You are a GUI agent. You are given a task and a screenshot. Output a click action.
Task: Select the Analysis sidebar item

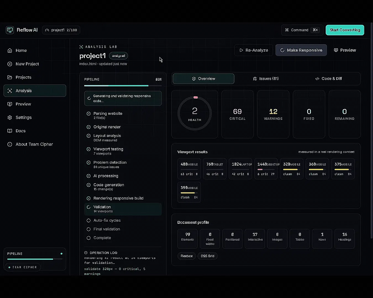35,91
